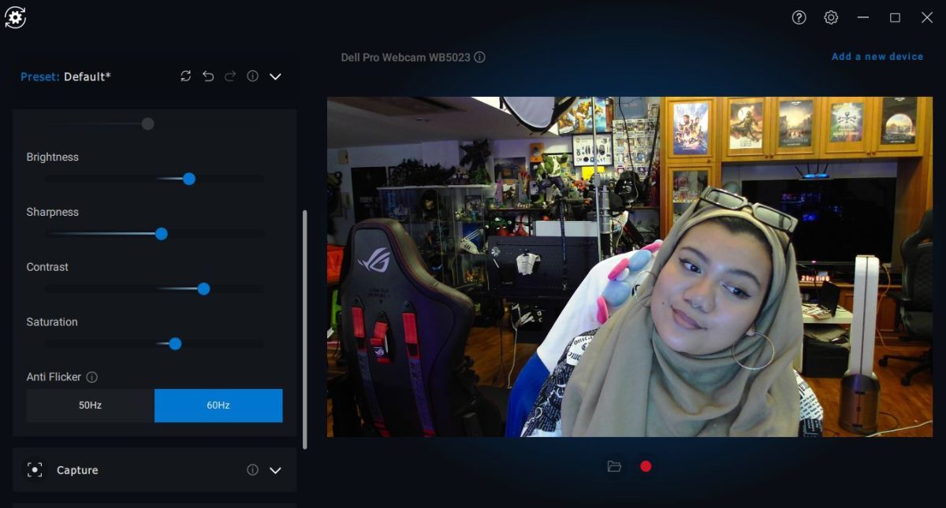This screenshot has width=946, height=508.
Task: Undo the last preset change
Action: click(208, 76)
